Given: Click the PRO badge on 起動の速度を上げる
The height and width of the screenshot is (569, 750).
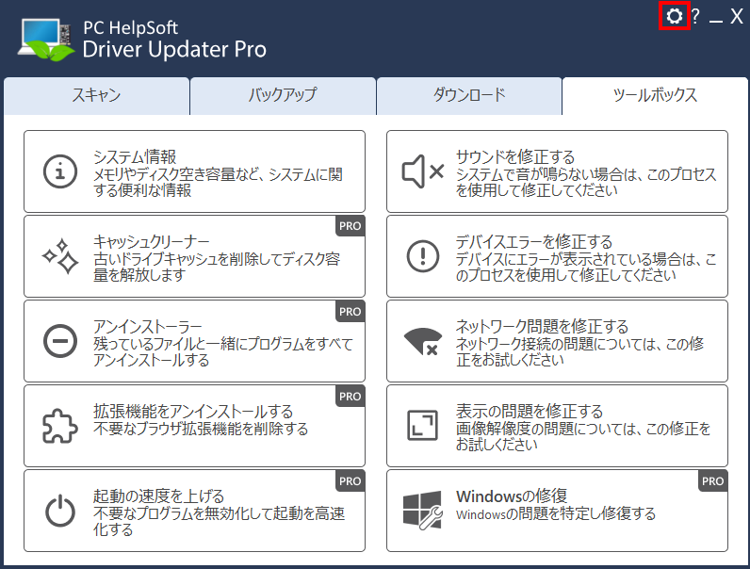Looking at the screenshot, I should pyautogui.click(x=351, y=480).
